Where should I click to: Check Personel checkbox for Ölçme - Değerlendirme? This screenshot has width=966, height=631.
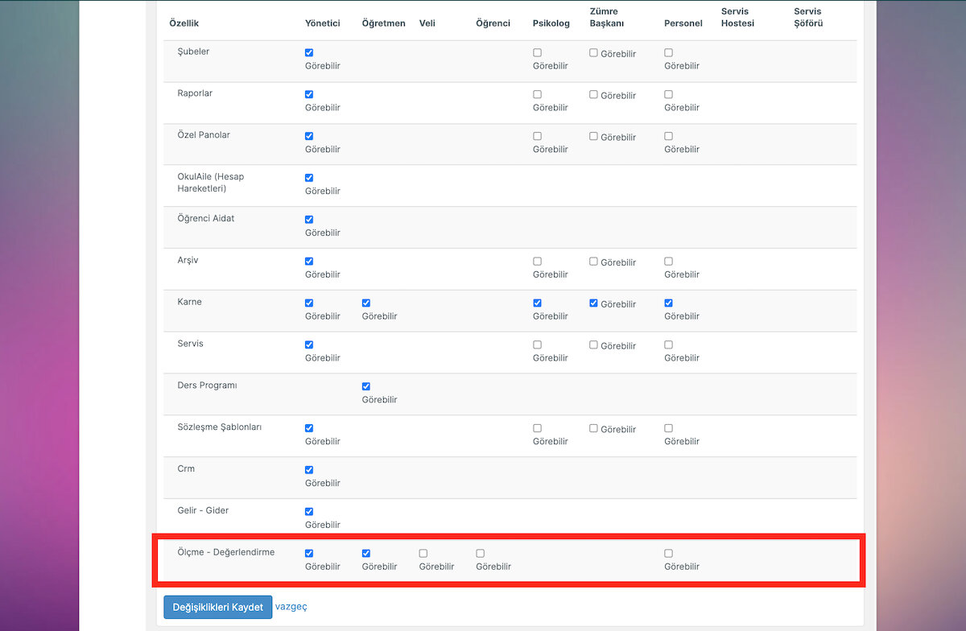[668, 554]
